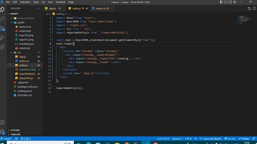Close the index.js editor tab

point(87,8)
